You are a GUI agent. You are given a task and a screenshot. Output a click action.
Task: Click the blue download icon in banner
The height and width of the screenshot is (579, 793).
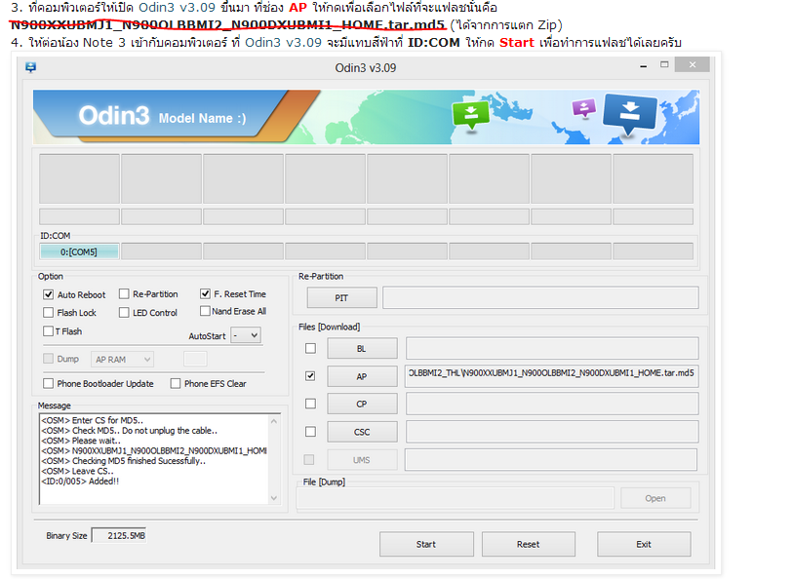coord(630,113)
